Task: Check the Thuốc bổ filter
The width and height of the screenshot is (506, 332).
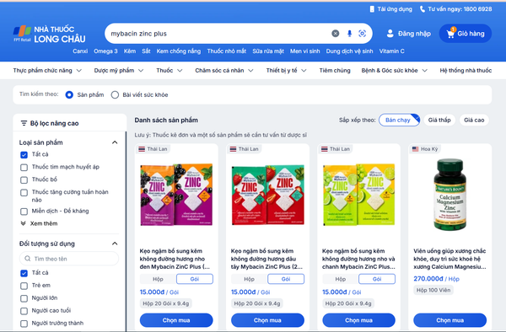Action: pos(24,179)
